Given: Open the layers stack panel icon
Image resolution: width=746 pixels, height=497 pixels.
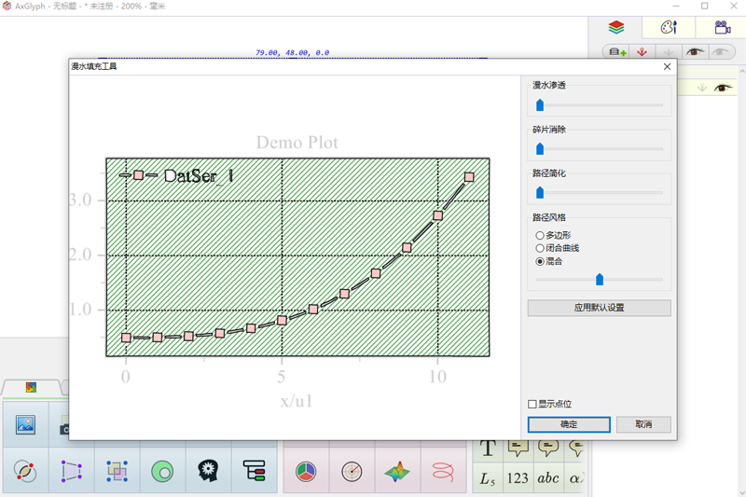Looking at the screenshot, I should pyautogui.click(x=615, y=28).
